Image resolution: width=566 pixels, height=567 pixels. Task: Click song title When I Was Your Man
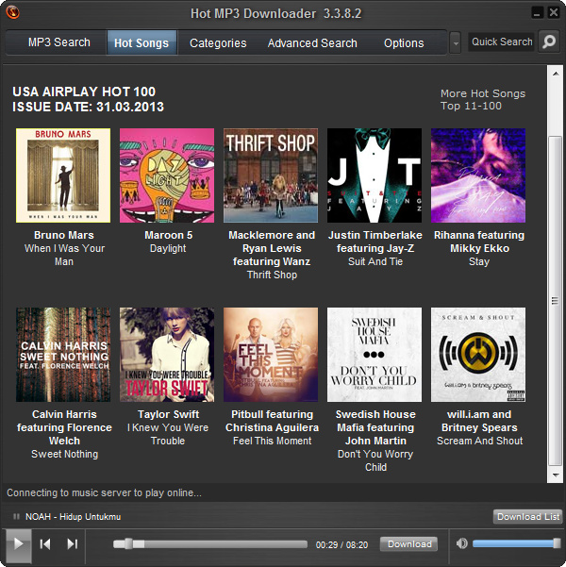tap(64, 255)
